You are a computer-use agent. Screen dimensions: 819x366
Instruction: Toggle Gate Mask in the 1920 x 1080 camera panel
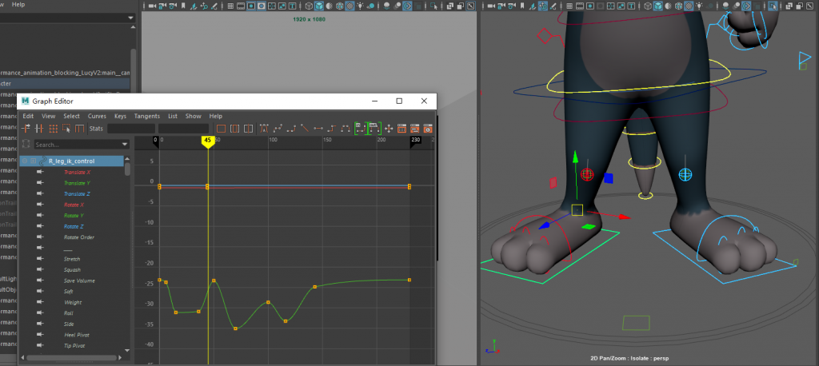click(262, 6)
